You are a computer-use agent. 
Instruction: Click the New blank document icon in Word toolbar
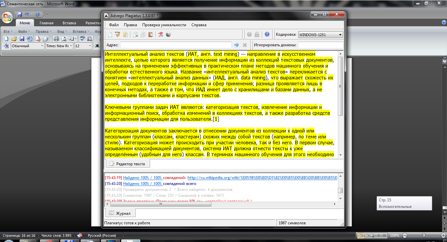6,39
